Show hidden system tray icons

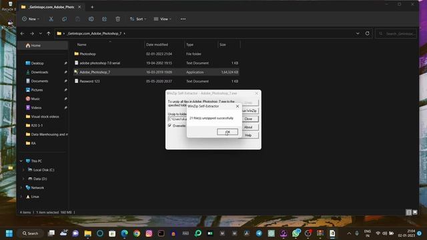click(x=349, y=233)
